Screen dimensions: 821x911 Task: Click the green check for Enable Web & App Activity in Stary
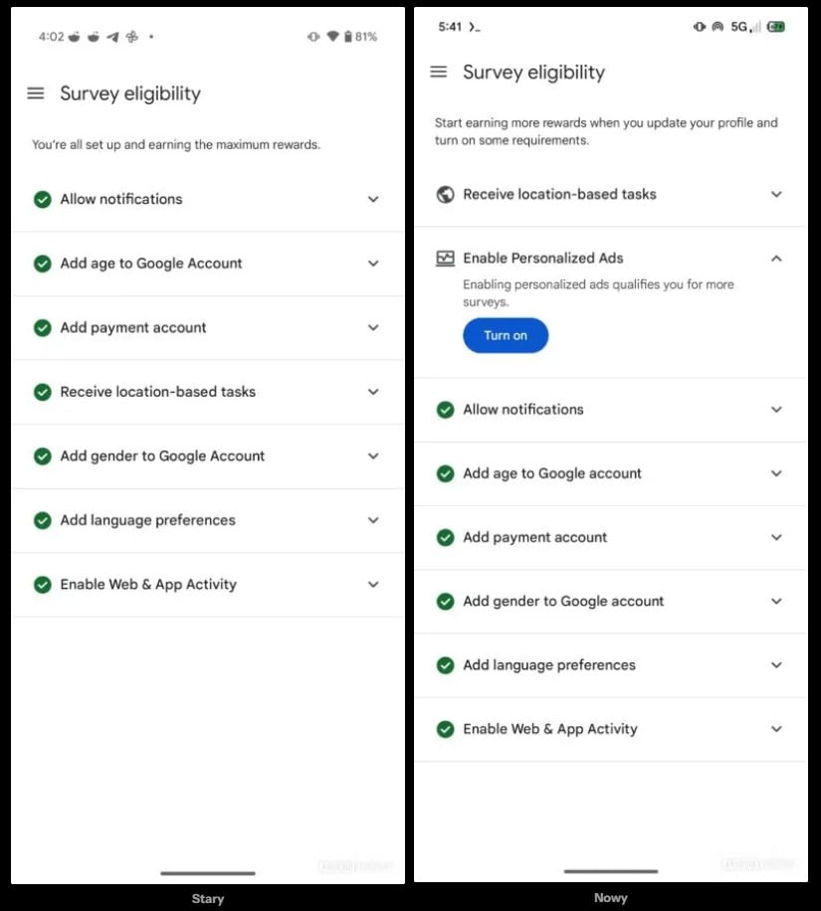tap(43, 585)
